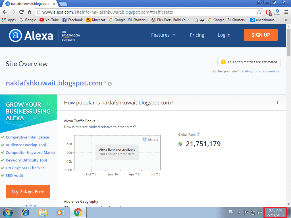Bookmark this page with the star icon
Screen dimensions: 291x218
tap(259, 12)
